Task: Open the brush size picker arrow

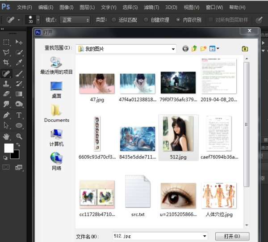Action: tap(38, 20)
